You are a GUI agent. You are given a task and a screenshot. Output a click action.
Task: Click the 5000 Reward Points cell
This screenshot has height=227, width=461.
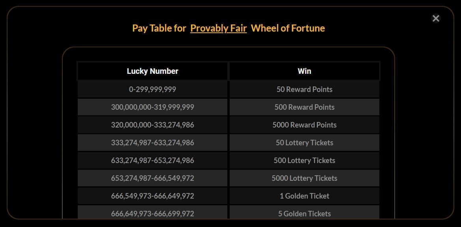click(x=304, y=125)
